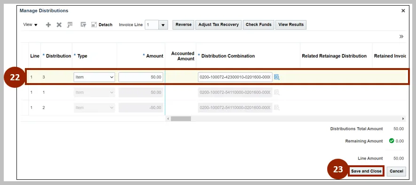
Task: Click the Distribution Combination input for distribution 3
Action: (235, 77)
